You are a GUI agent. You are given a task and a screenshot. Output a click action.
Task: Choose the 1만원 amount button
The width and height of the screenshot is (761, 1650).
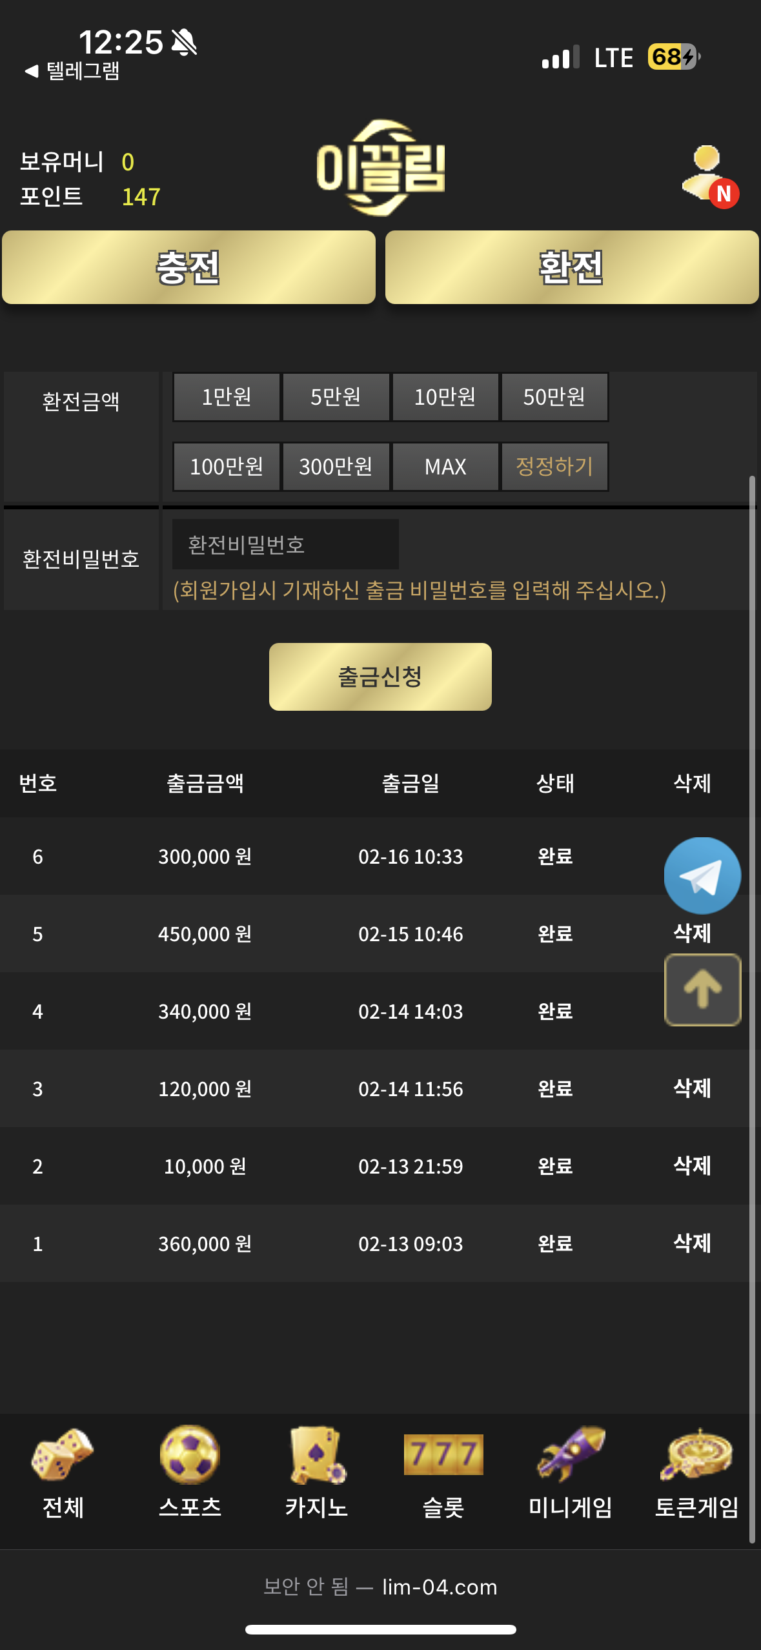coord(227,397)
